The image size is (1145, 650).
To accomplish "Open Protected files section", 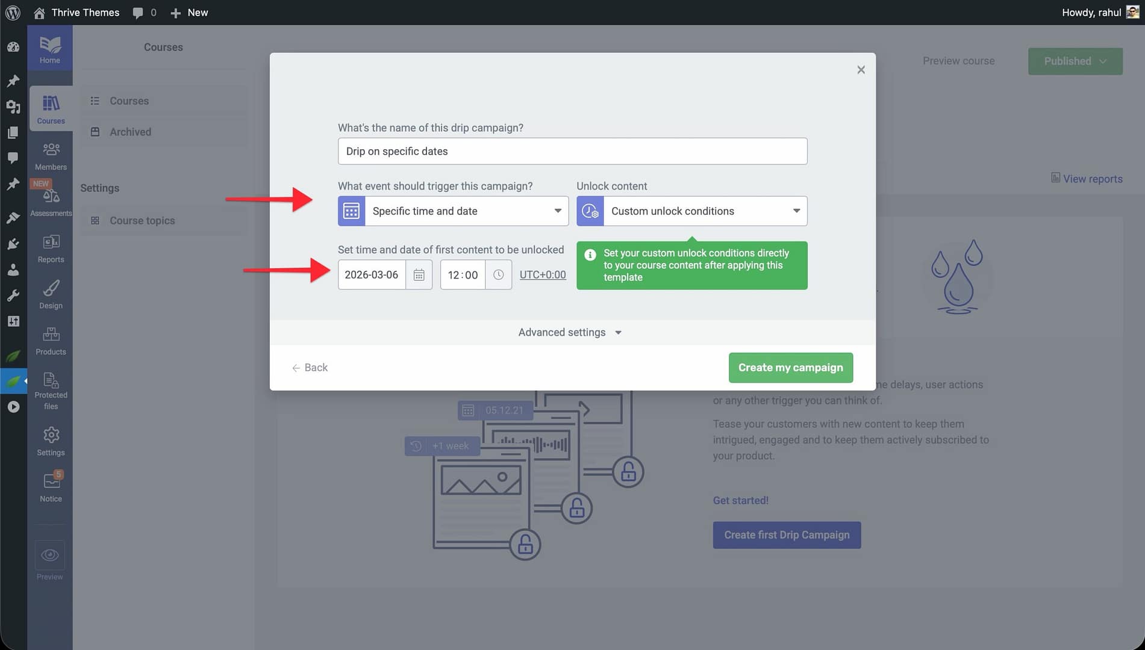I will coord(51,390).
